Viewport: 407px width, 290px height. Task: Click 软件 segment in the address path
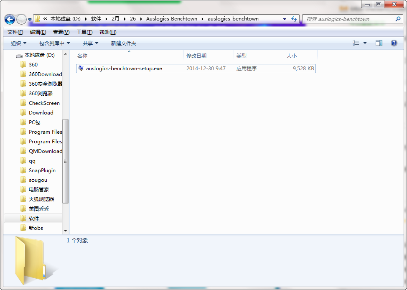(x=96, y=19)
